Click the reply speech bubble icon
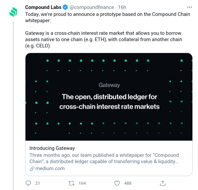 tap(28, 183)
